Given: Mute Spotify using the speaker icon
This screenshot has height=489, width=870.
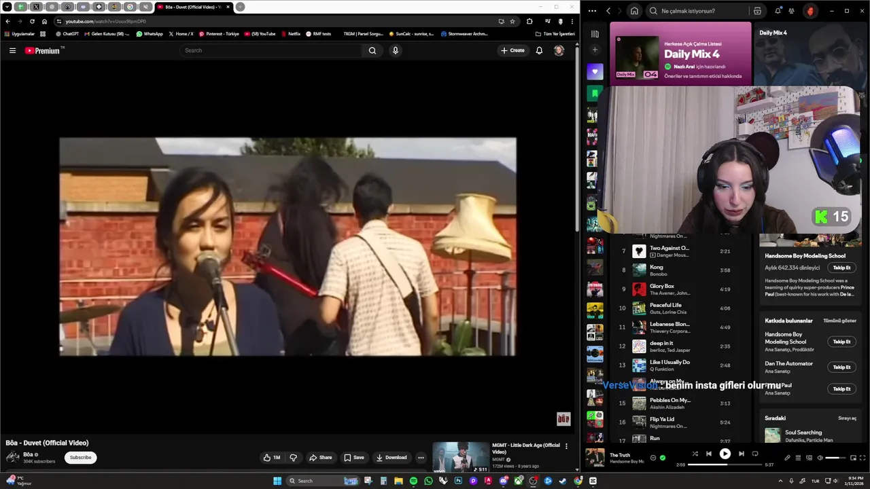Looking at the screenshot, I should [x=820, y=458].
